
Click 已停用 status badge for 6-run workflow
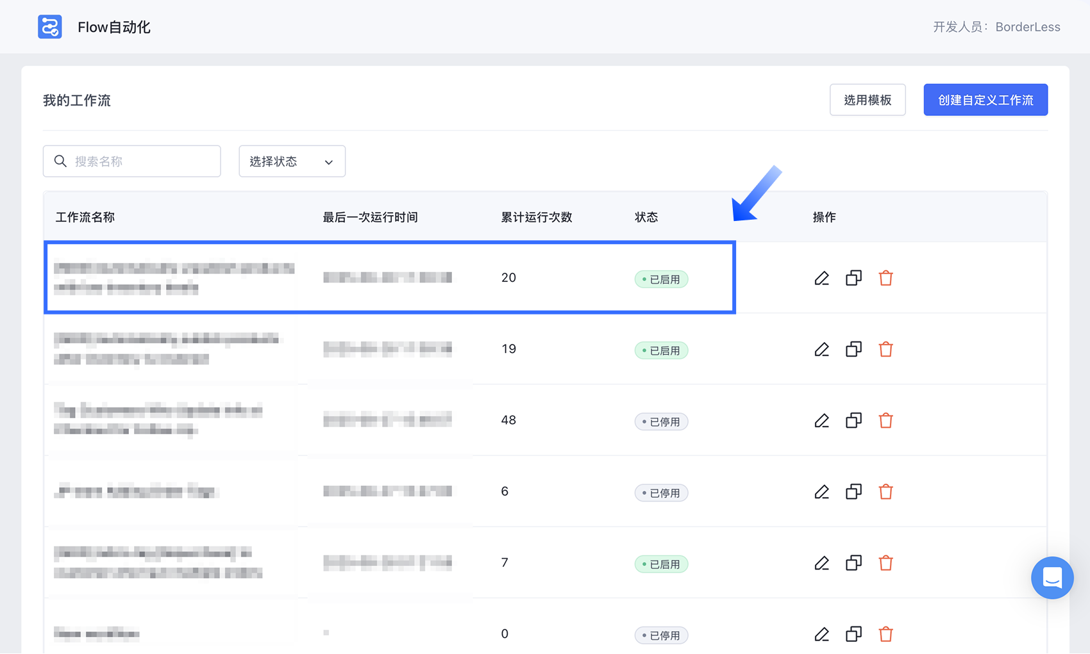[661, 493]
